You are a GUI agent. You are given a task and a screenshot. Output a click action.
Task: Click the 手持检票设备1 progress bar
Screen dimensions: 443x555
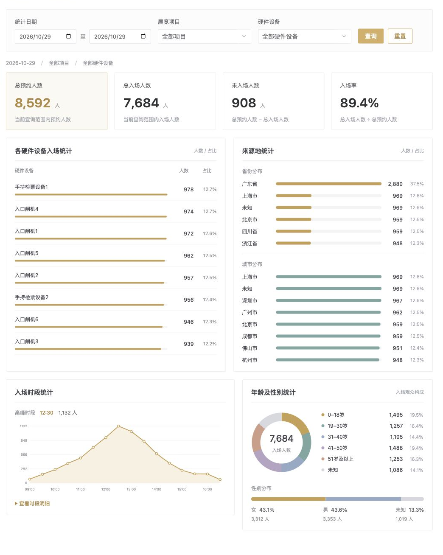(91, 194)
